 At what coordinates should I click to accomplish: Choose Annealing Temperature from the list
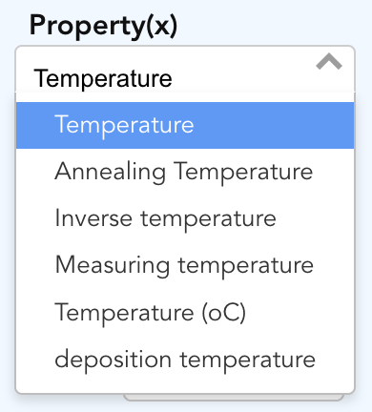coord(185,172)
